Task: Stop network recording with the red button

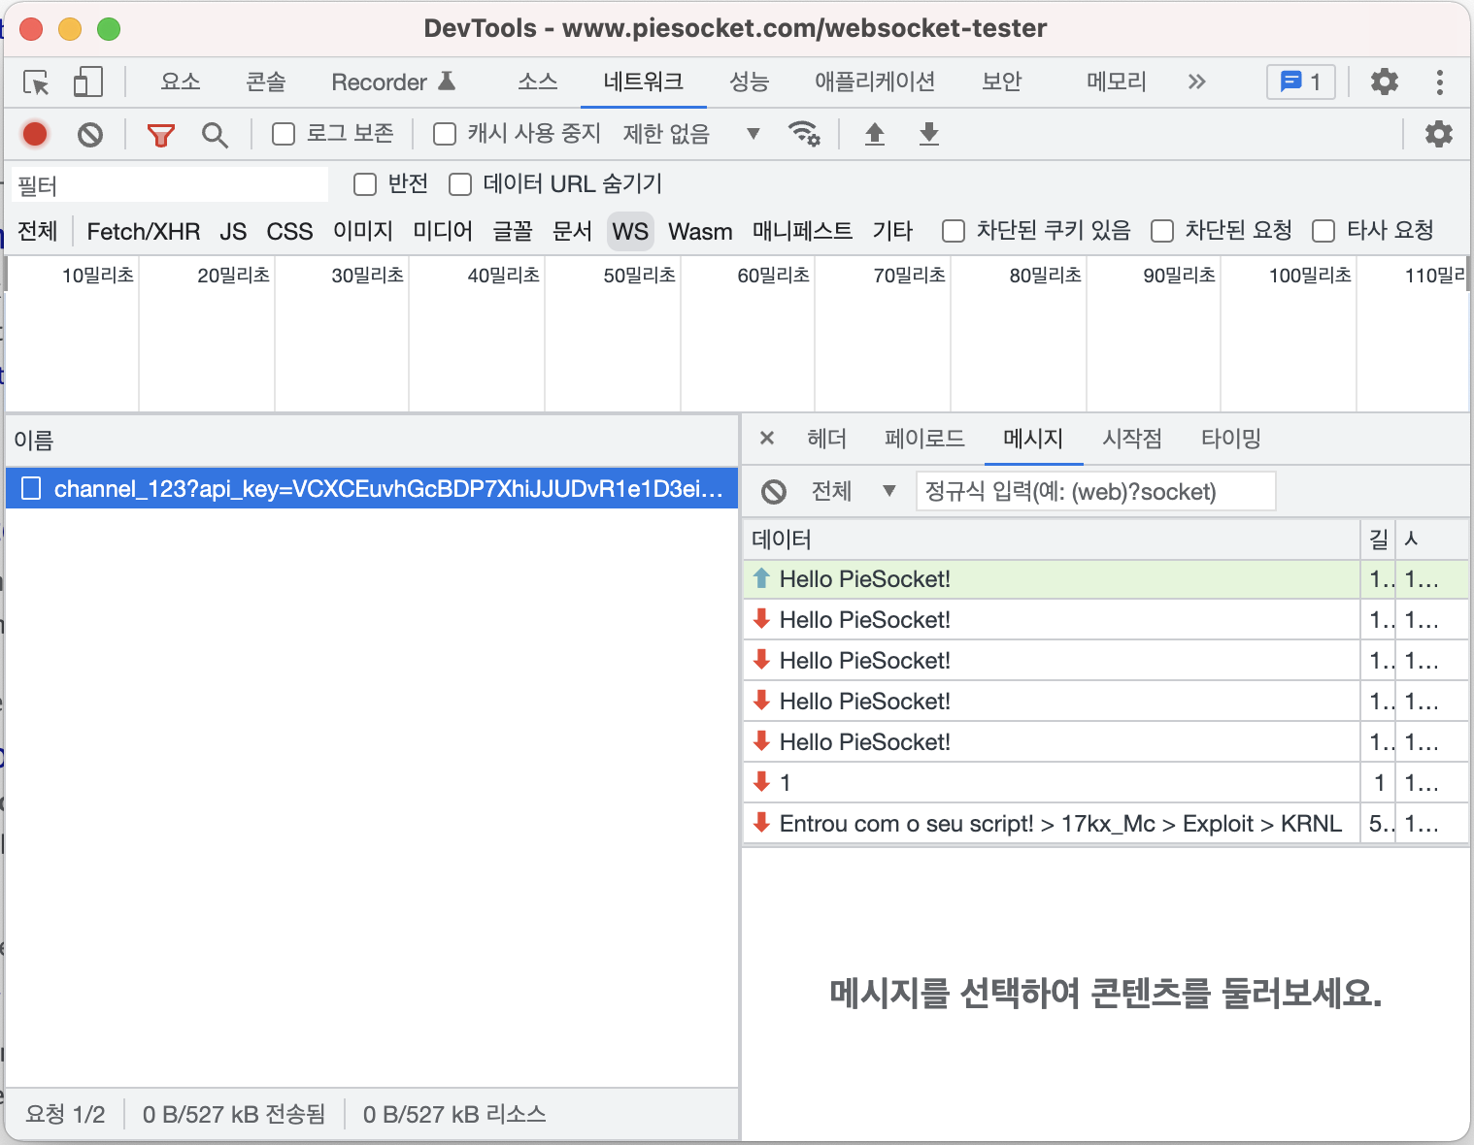Action: [x=35, y=134]
